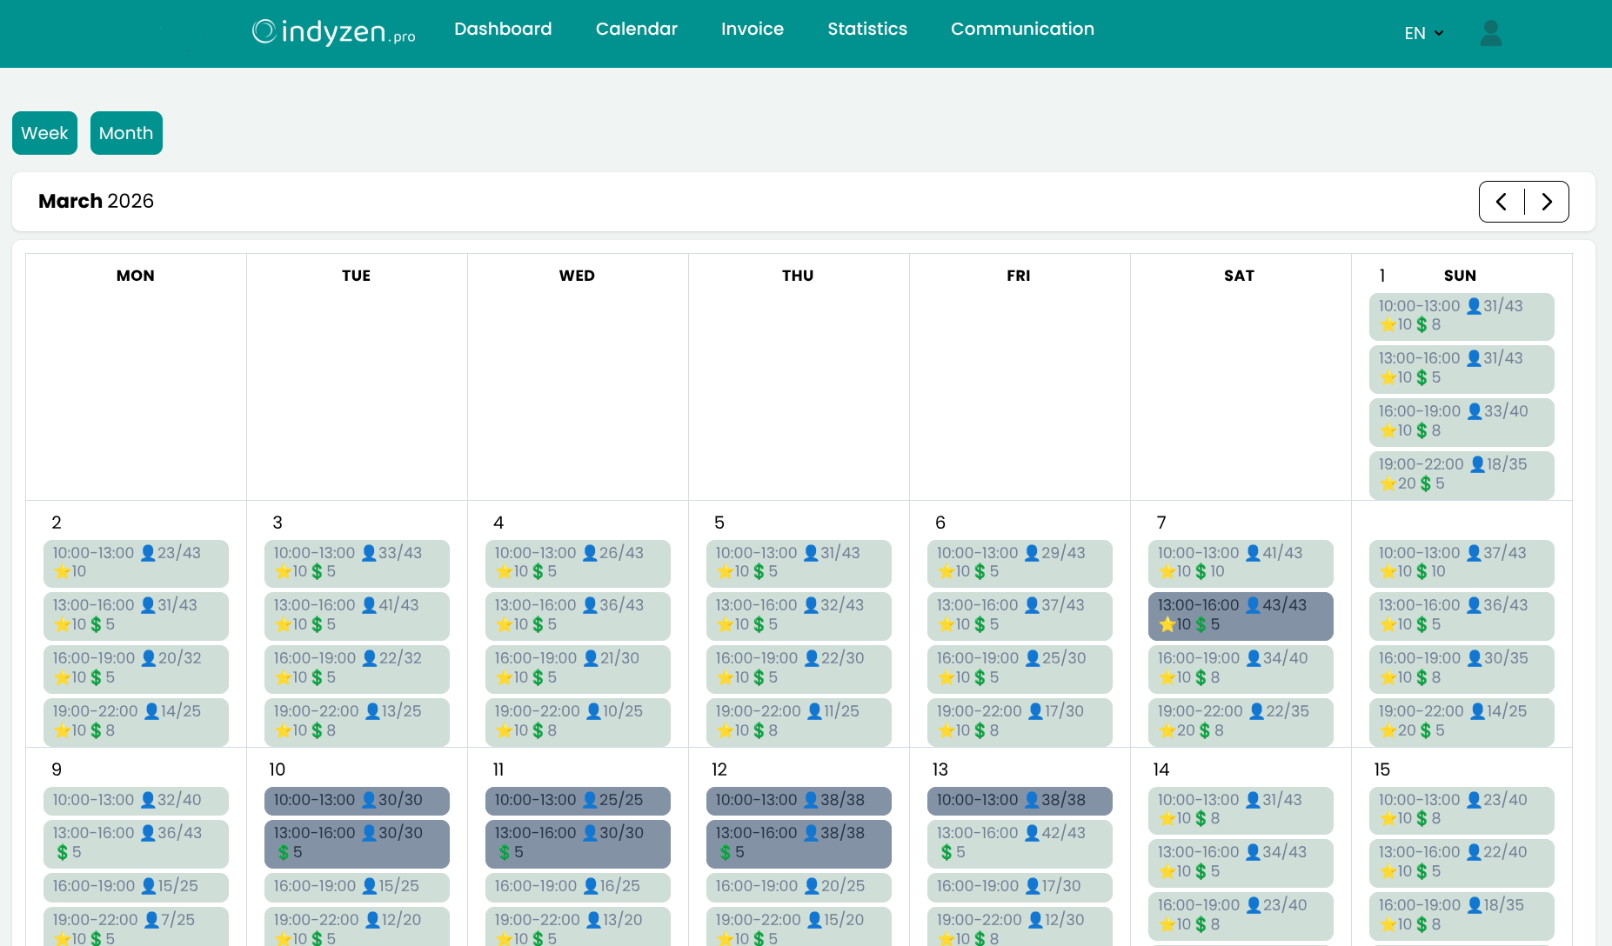Open the Dashboard menu
The height and width of the screenshot is (946, 1612).
503,29
